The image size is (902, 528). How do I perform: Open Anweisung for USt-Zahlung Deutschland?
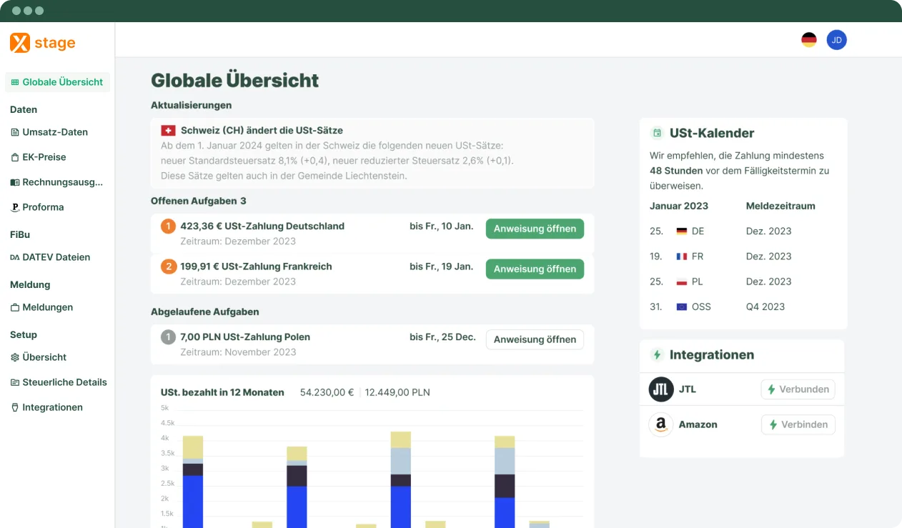coord(535,229)
